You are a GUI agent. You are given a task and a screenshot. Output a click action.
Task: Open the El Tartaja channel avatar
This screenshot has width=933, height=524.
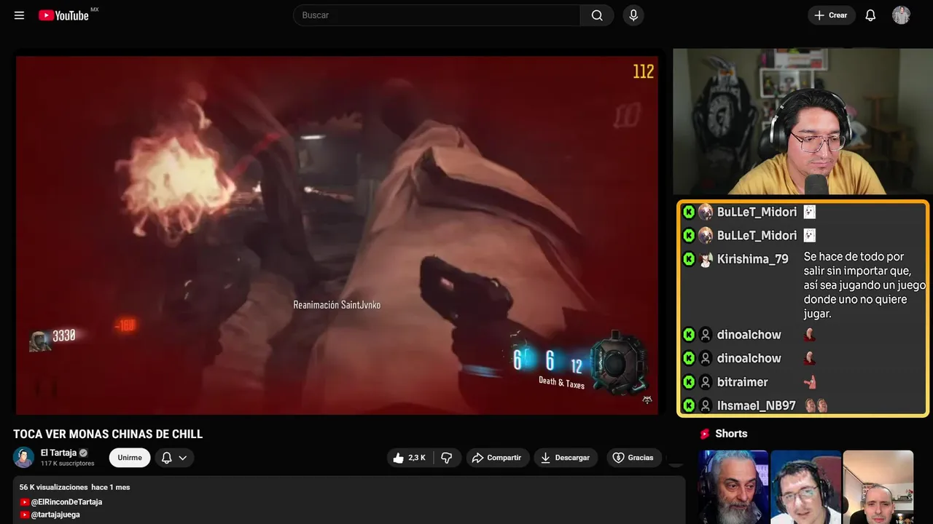23,457
